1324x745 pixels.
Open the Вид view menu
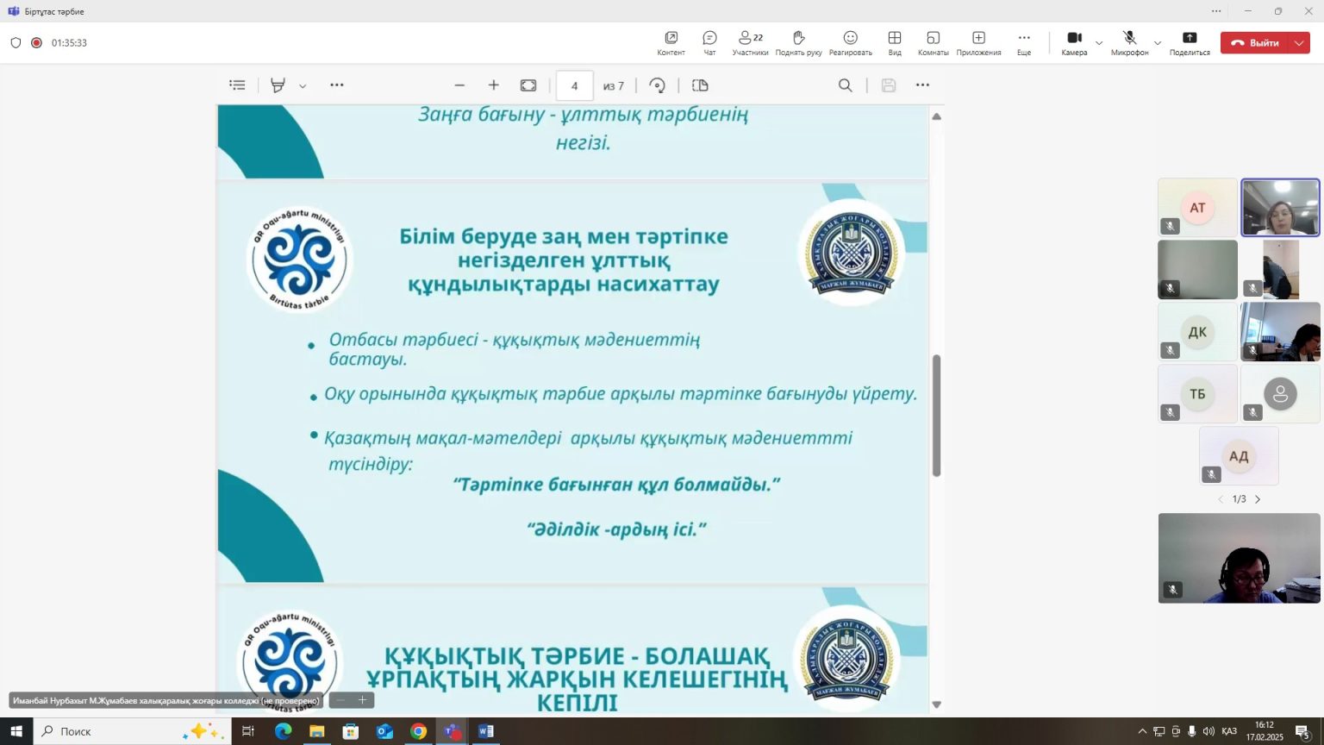[x=895, y=42]
